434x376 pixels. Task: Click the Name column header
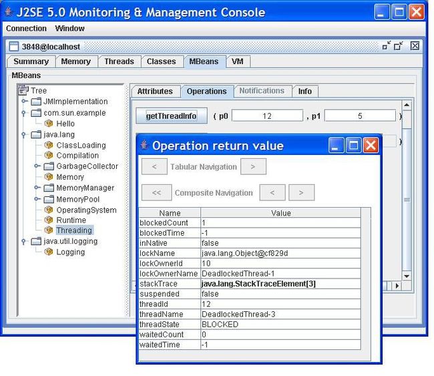[170, 213]
